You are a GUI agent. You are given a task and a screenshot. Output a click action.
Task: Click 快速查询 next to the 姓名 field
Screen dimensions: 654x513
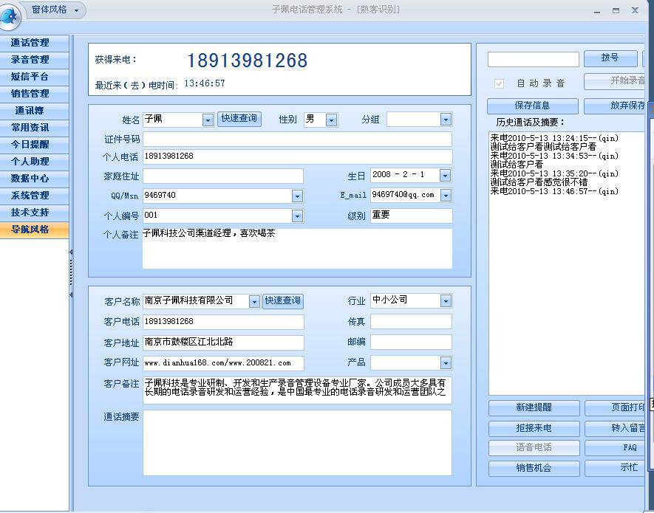pos(239,119)
